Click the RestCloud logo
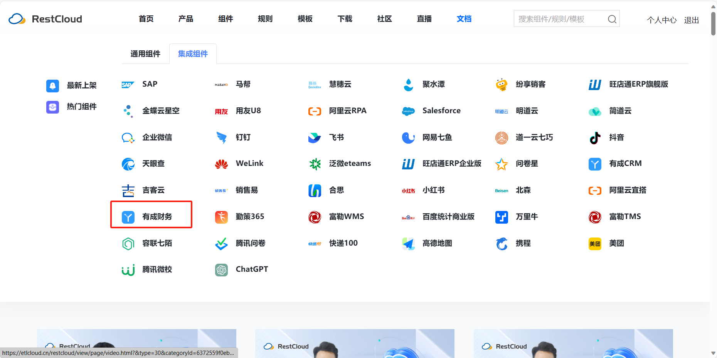 (45, 19)
